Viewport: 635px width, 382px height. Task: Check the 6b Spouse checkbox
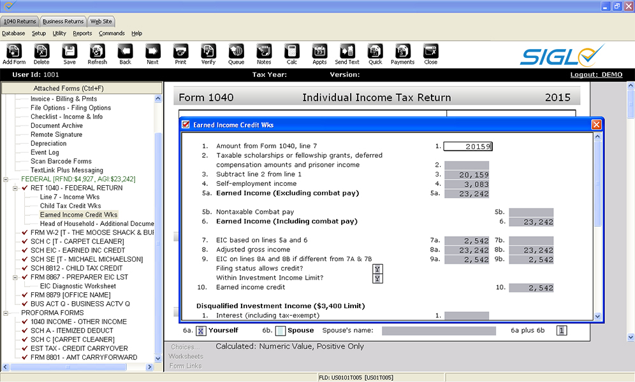tap(281, 330)
